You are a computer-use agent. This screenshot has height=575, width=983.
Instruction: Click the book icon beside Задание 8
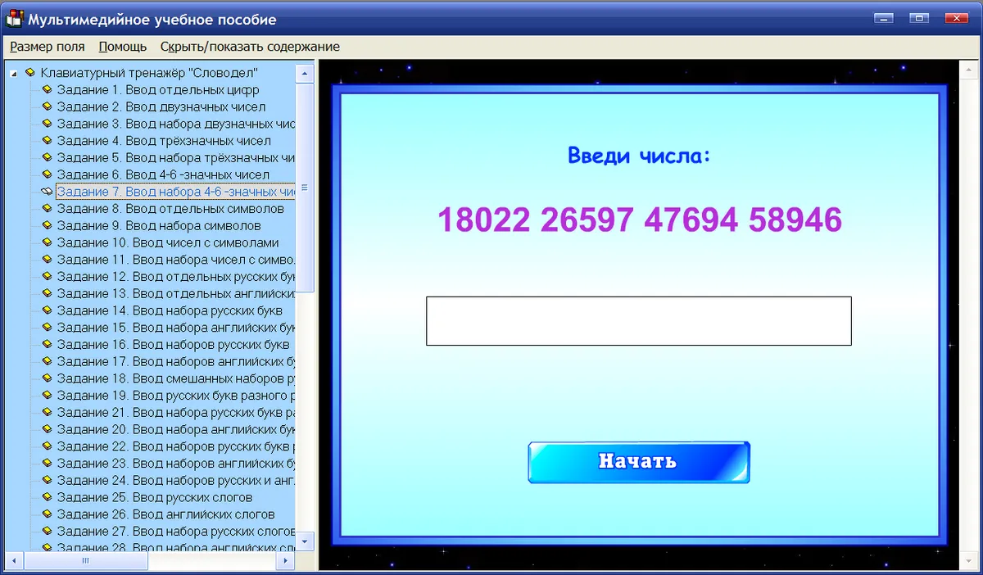click(47, 209)
